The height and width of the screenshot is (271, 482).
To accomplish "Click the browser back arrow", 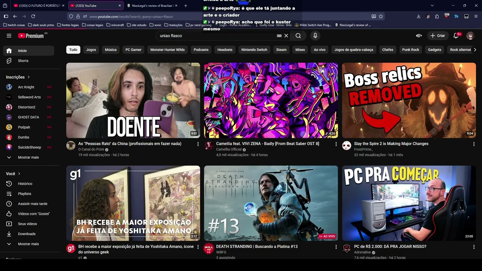I will (x=15, y=16).
